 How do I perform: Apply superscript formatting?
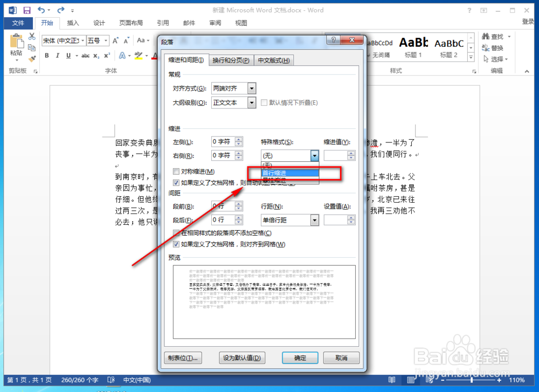pos(107,56)
